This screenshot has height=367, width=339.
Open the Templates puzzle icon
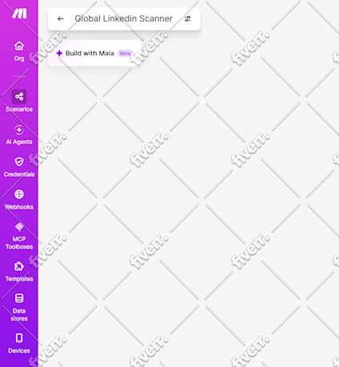click(19, 266)
